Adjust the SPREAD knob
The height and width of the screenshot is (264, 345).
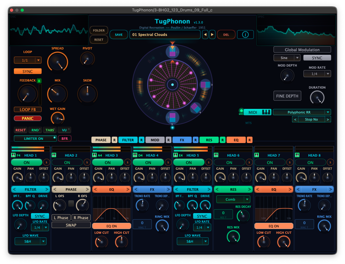tap(57, 62)
